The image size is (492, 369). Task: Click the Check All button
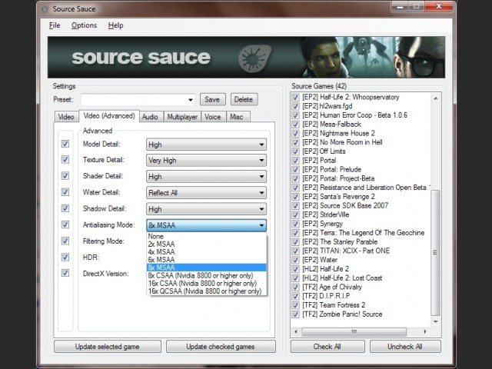click(x=327, y=347)
